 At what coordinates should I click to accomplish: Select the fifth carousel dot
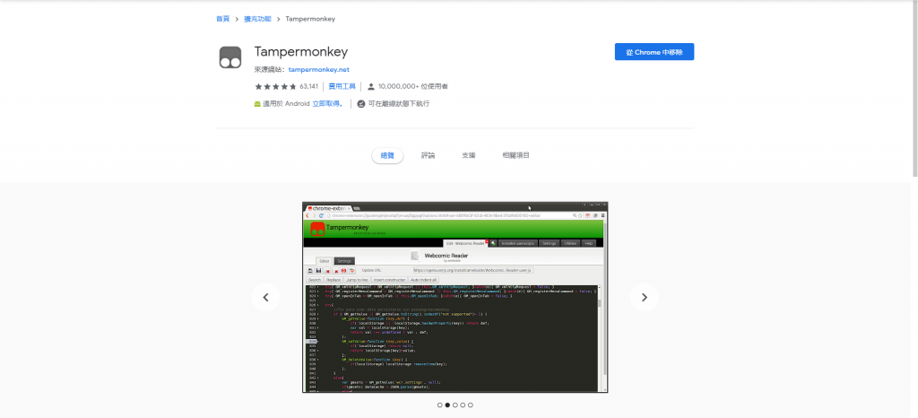point(470,405)
